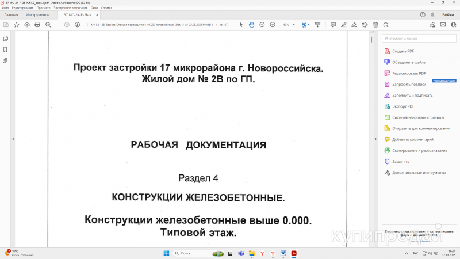
Task: Zoom out with minus icon
Action: tap(262, 25)
